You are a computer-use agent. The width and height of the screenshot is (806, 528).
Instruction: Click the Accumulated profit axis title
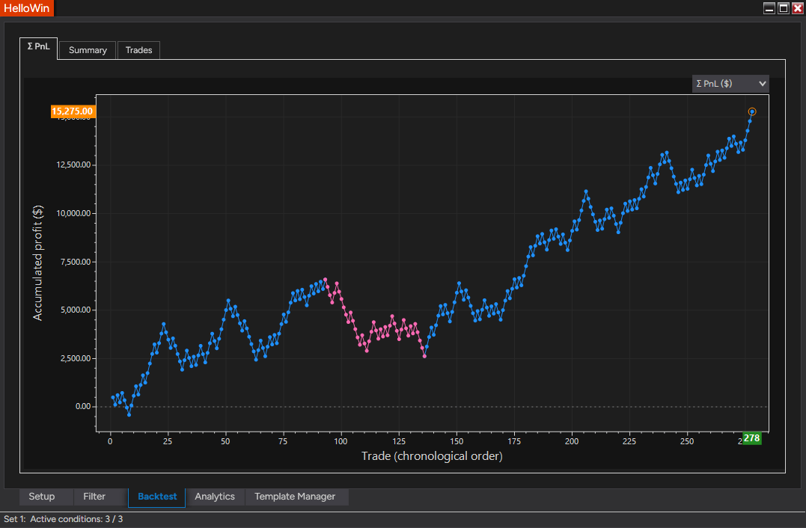37,263
